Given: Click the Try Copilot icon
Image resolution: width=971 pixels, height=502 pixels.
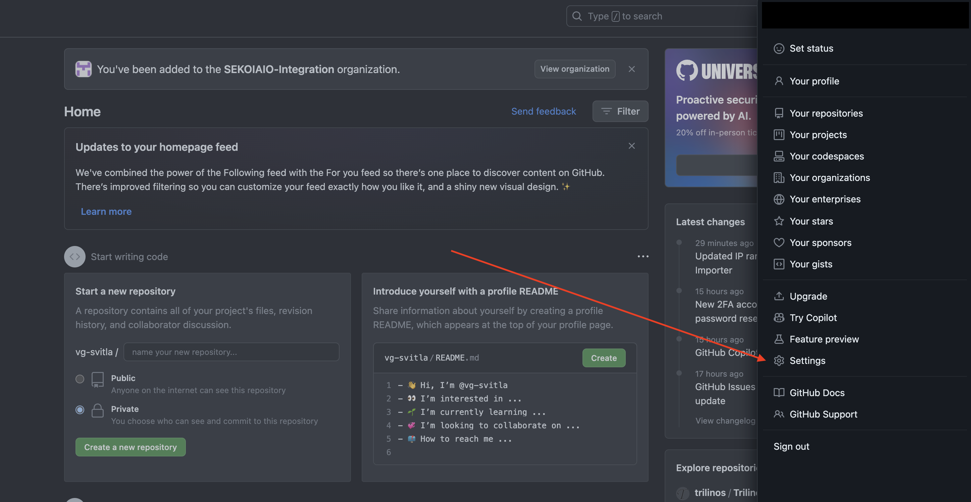Looking at the screenshot, I should (x=779, y=317).
